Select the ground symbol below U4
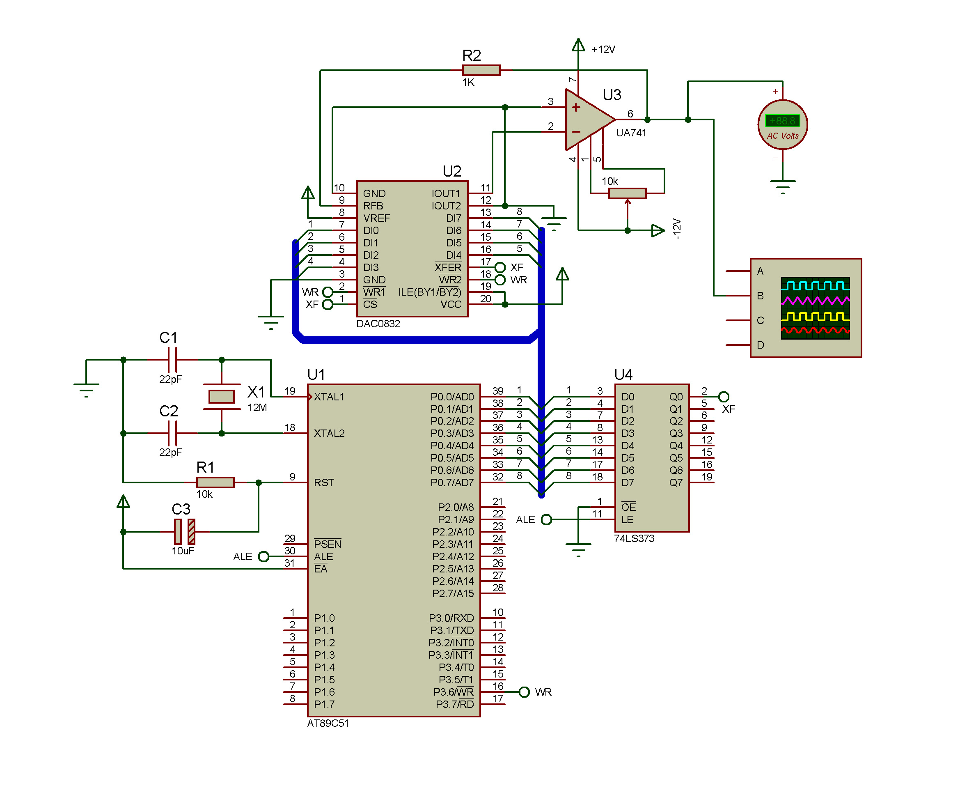The height and width of the screenshot is (788, 960). tap(578, 548)
